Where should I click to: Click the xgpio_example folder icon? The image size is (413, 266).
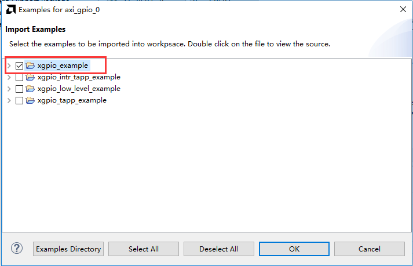(x=30, y=65)
